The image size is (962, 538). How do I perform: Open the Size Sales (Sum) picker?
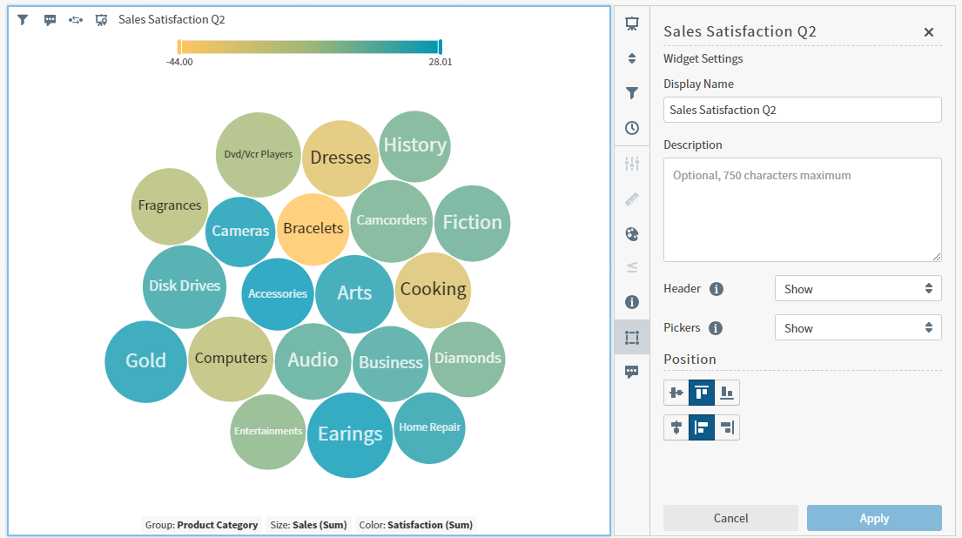tap(308, 524)
